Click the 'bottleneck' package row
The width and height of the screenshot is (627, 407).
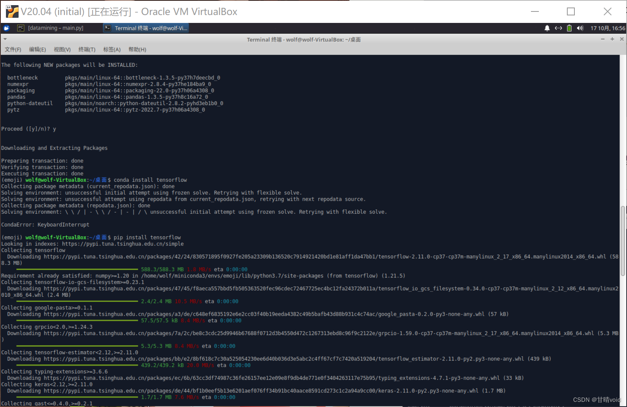[x=113, y=78]
